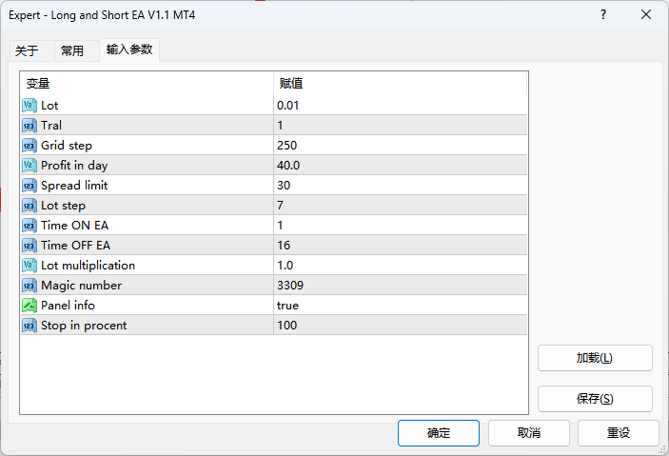
Task: Click the 'Time OFF EA' variable name
Action: [x=75, y=246]
